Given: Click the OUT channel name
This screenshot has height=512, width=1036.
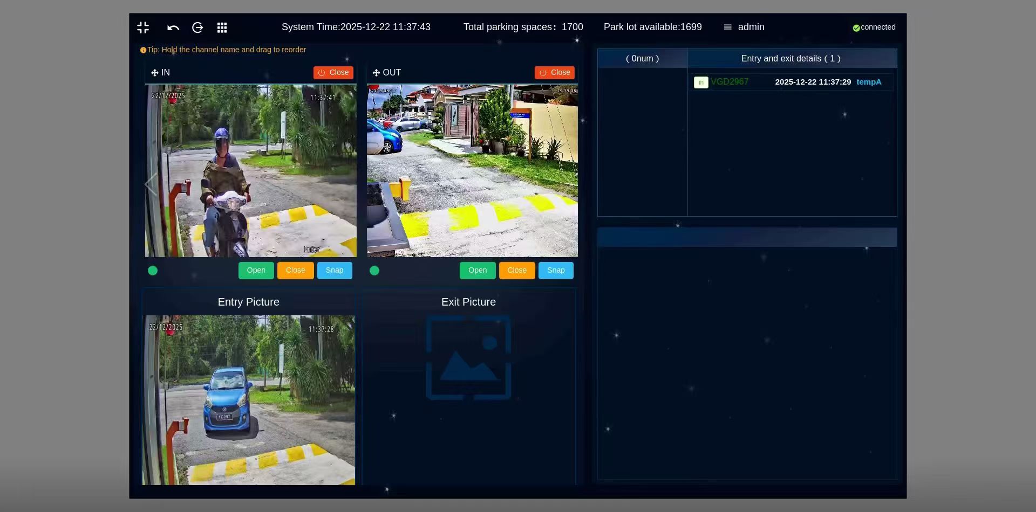Looking at the screenshot, I should tap(392, 73).
